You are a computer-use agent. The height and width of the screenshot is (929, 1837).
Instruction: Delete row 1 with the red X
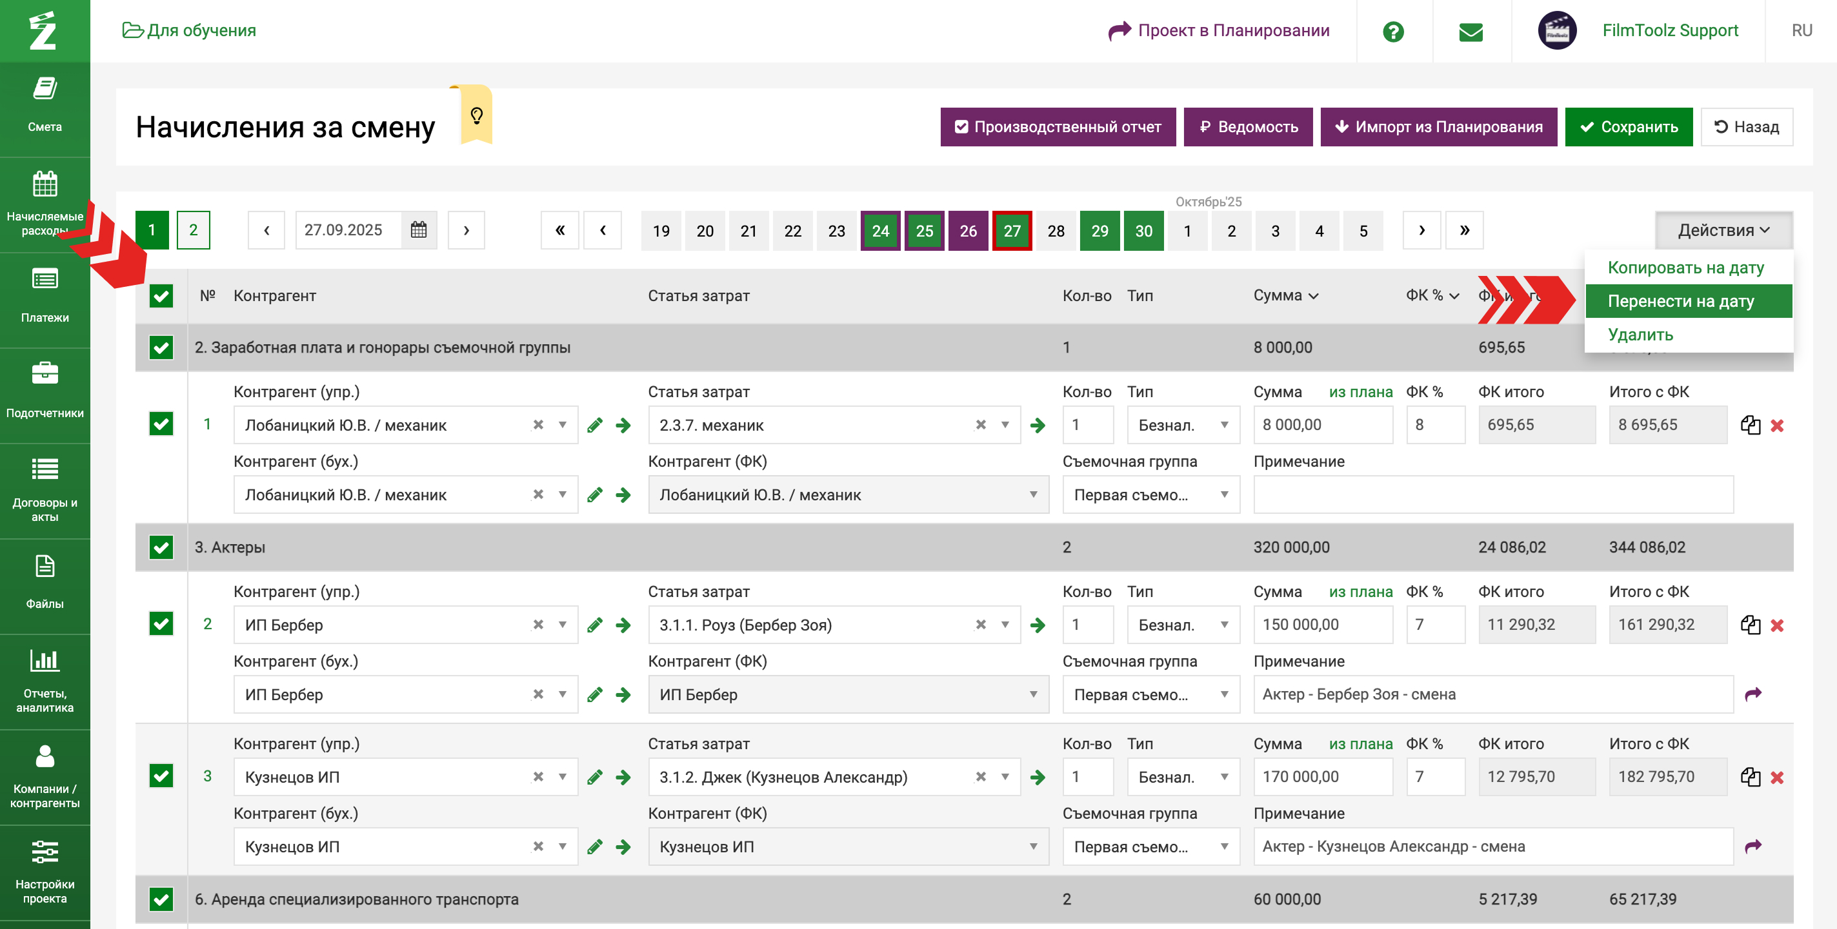click(1776, 426)
